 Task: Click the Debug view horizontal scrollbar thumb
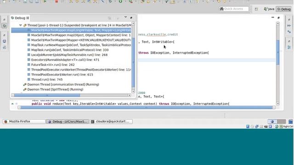click(x=47, y=95)
